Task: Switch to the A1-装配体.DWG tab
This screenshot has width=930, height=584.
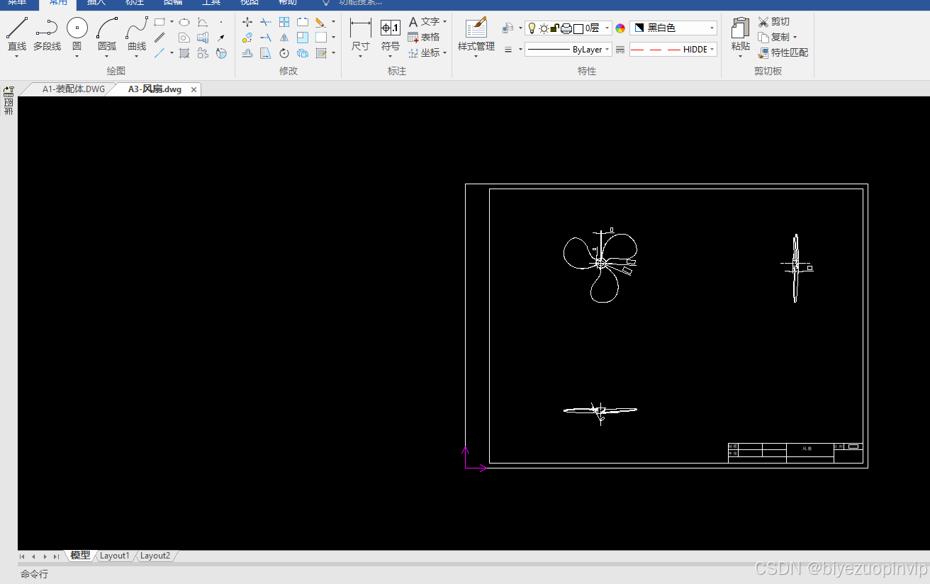Action: coord(74,89)
